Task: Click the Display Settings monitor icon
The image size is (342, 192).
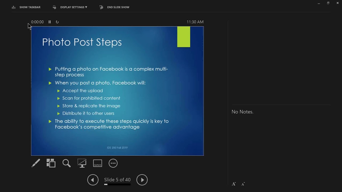Action: coord(54,7)
